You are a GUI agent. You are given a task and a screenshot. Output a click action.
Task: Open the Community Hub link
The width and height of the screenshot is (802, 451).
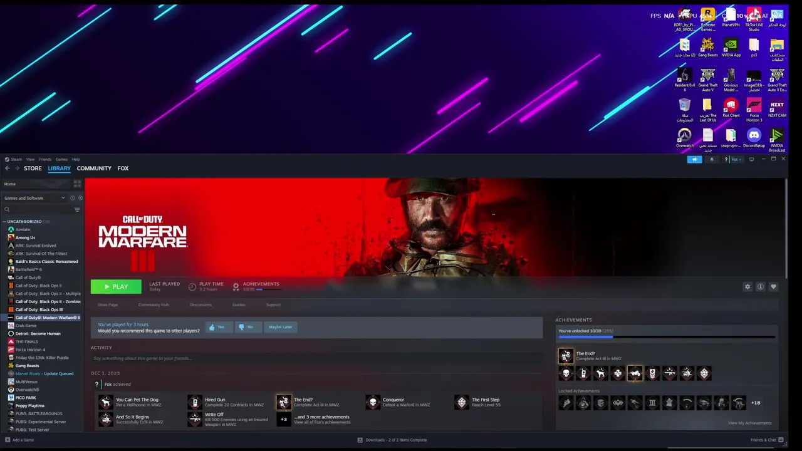(154, 305)
